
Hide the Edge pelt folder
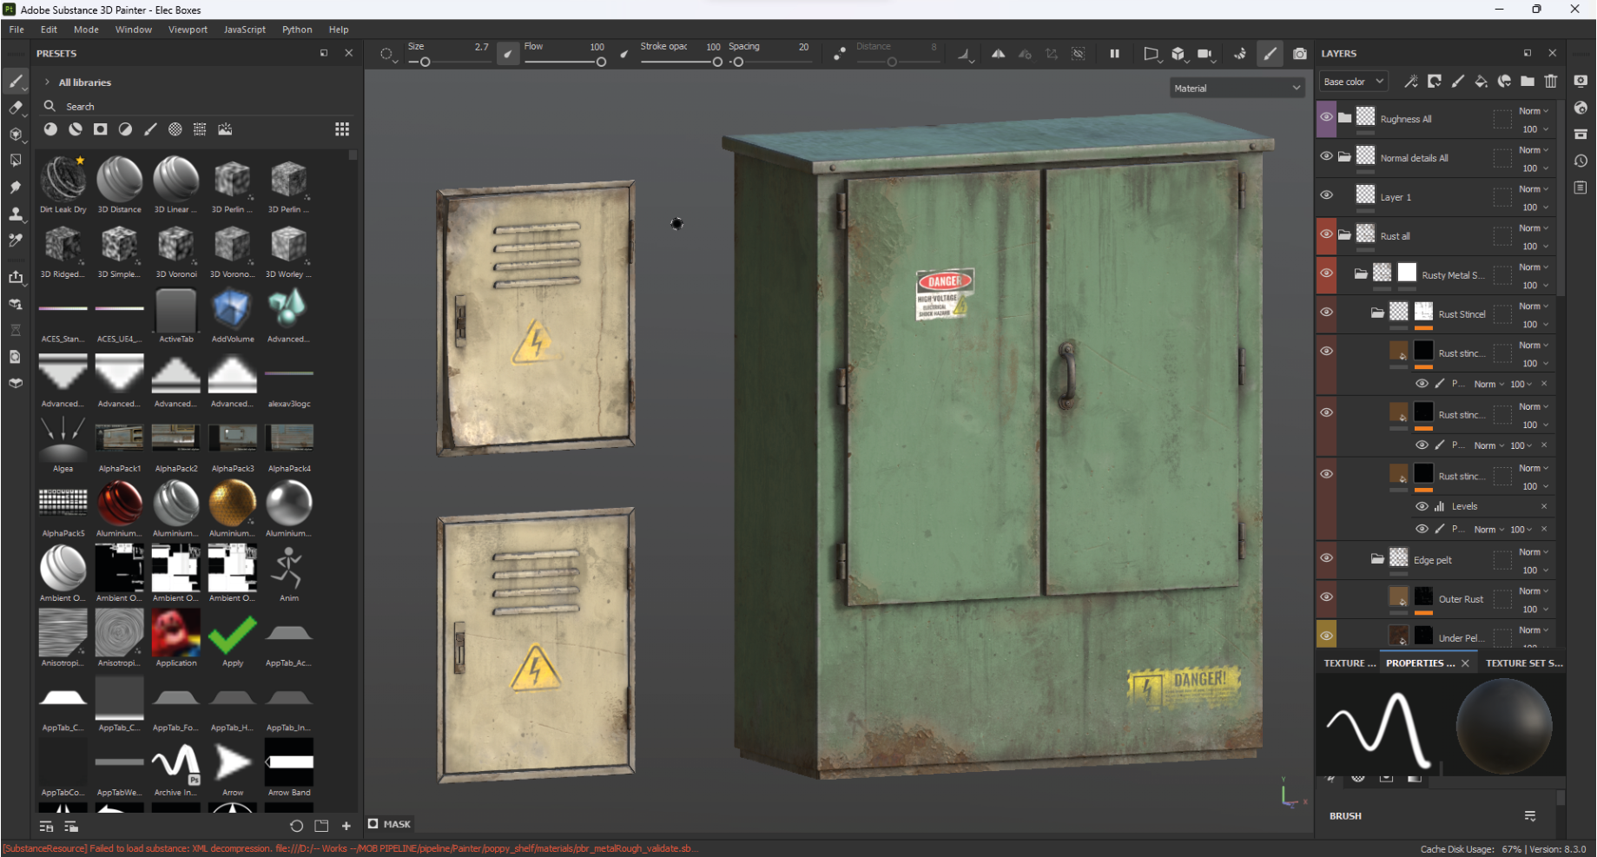coord(1326,558)
